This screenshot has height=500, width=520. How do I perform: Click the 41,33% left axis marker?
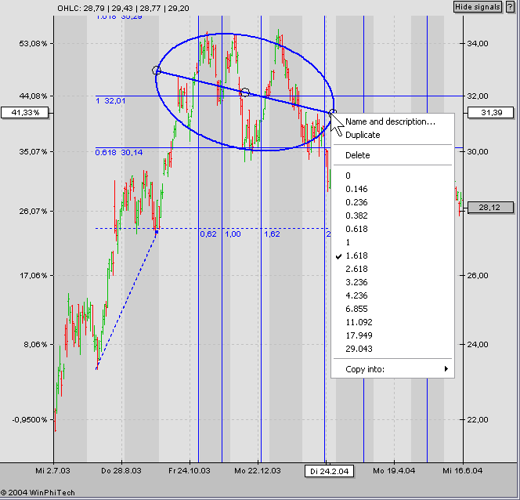[x=26, y=113]
